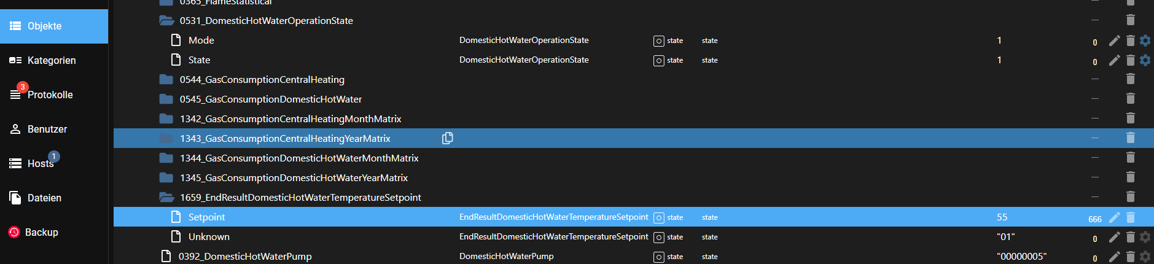Copy ID of 1343_GasConsumptionCentralHeatingYearMatrix
The width and height of the screenshot is (1154, 264).
click(448, 138)
